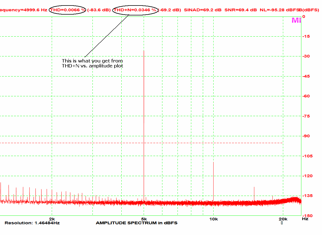This screenshot has height=235, width=322.
Task: Click the -90 label on the dBFS axis
Action: pyautogui.click(x=306, y=136)
